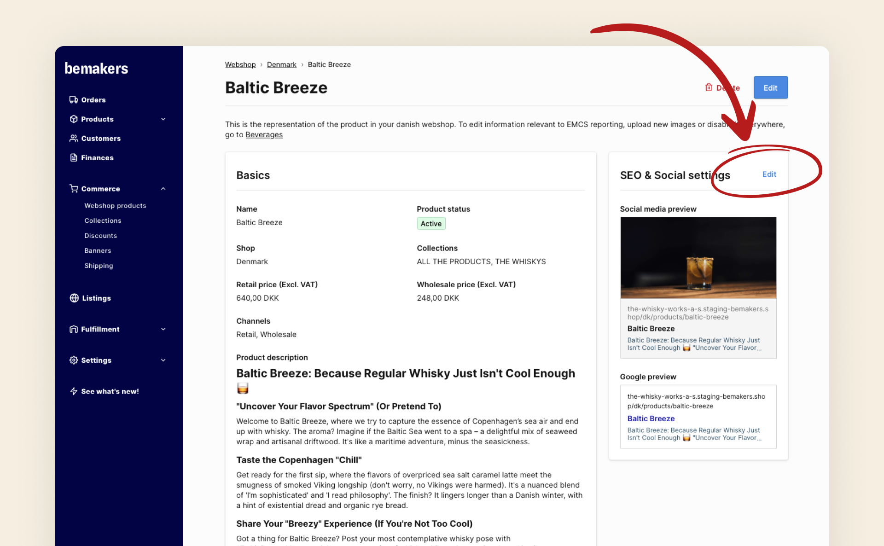
Task: Click the Commerce cart icon
Action: pos(74,188)
